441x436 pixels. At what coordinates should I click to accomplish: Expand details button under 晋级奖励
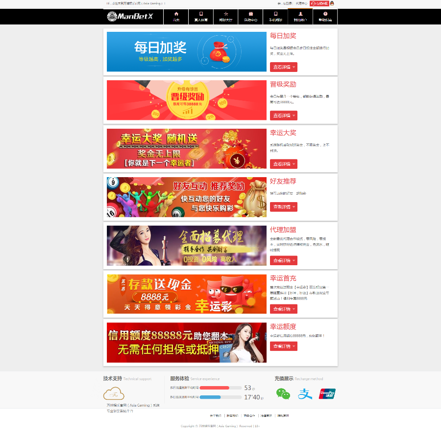[x=284, y=115]
